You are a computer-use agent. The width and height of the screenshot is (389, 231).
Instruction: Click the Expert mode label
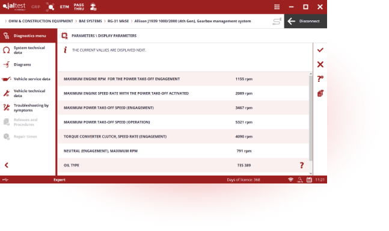[60, 180]
